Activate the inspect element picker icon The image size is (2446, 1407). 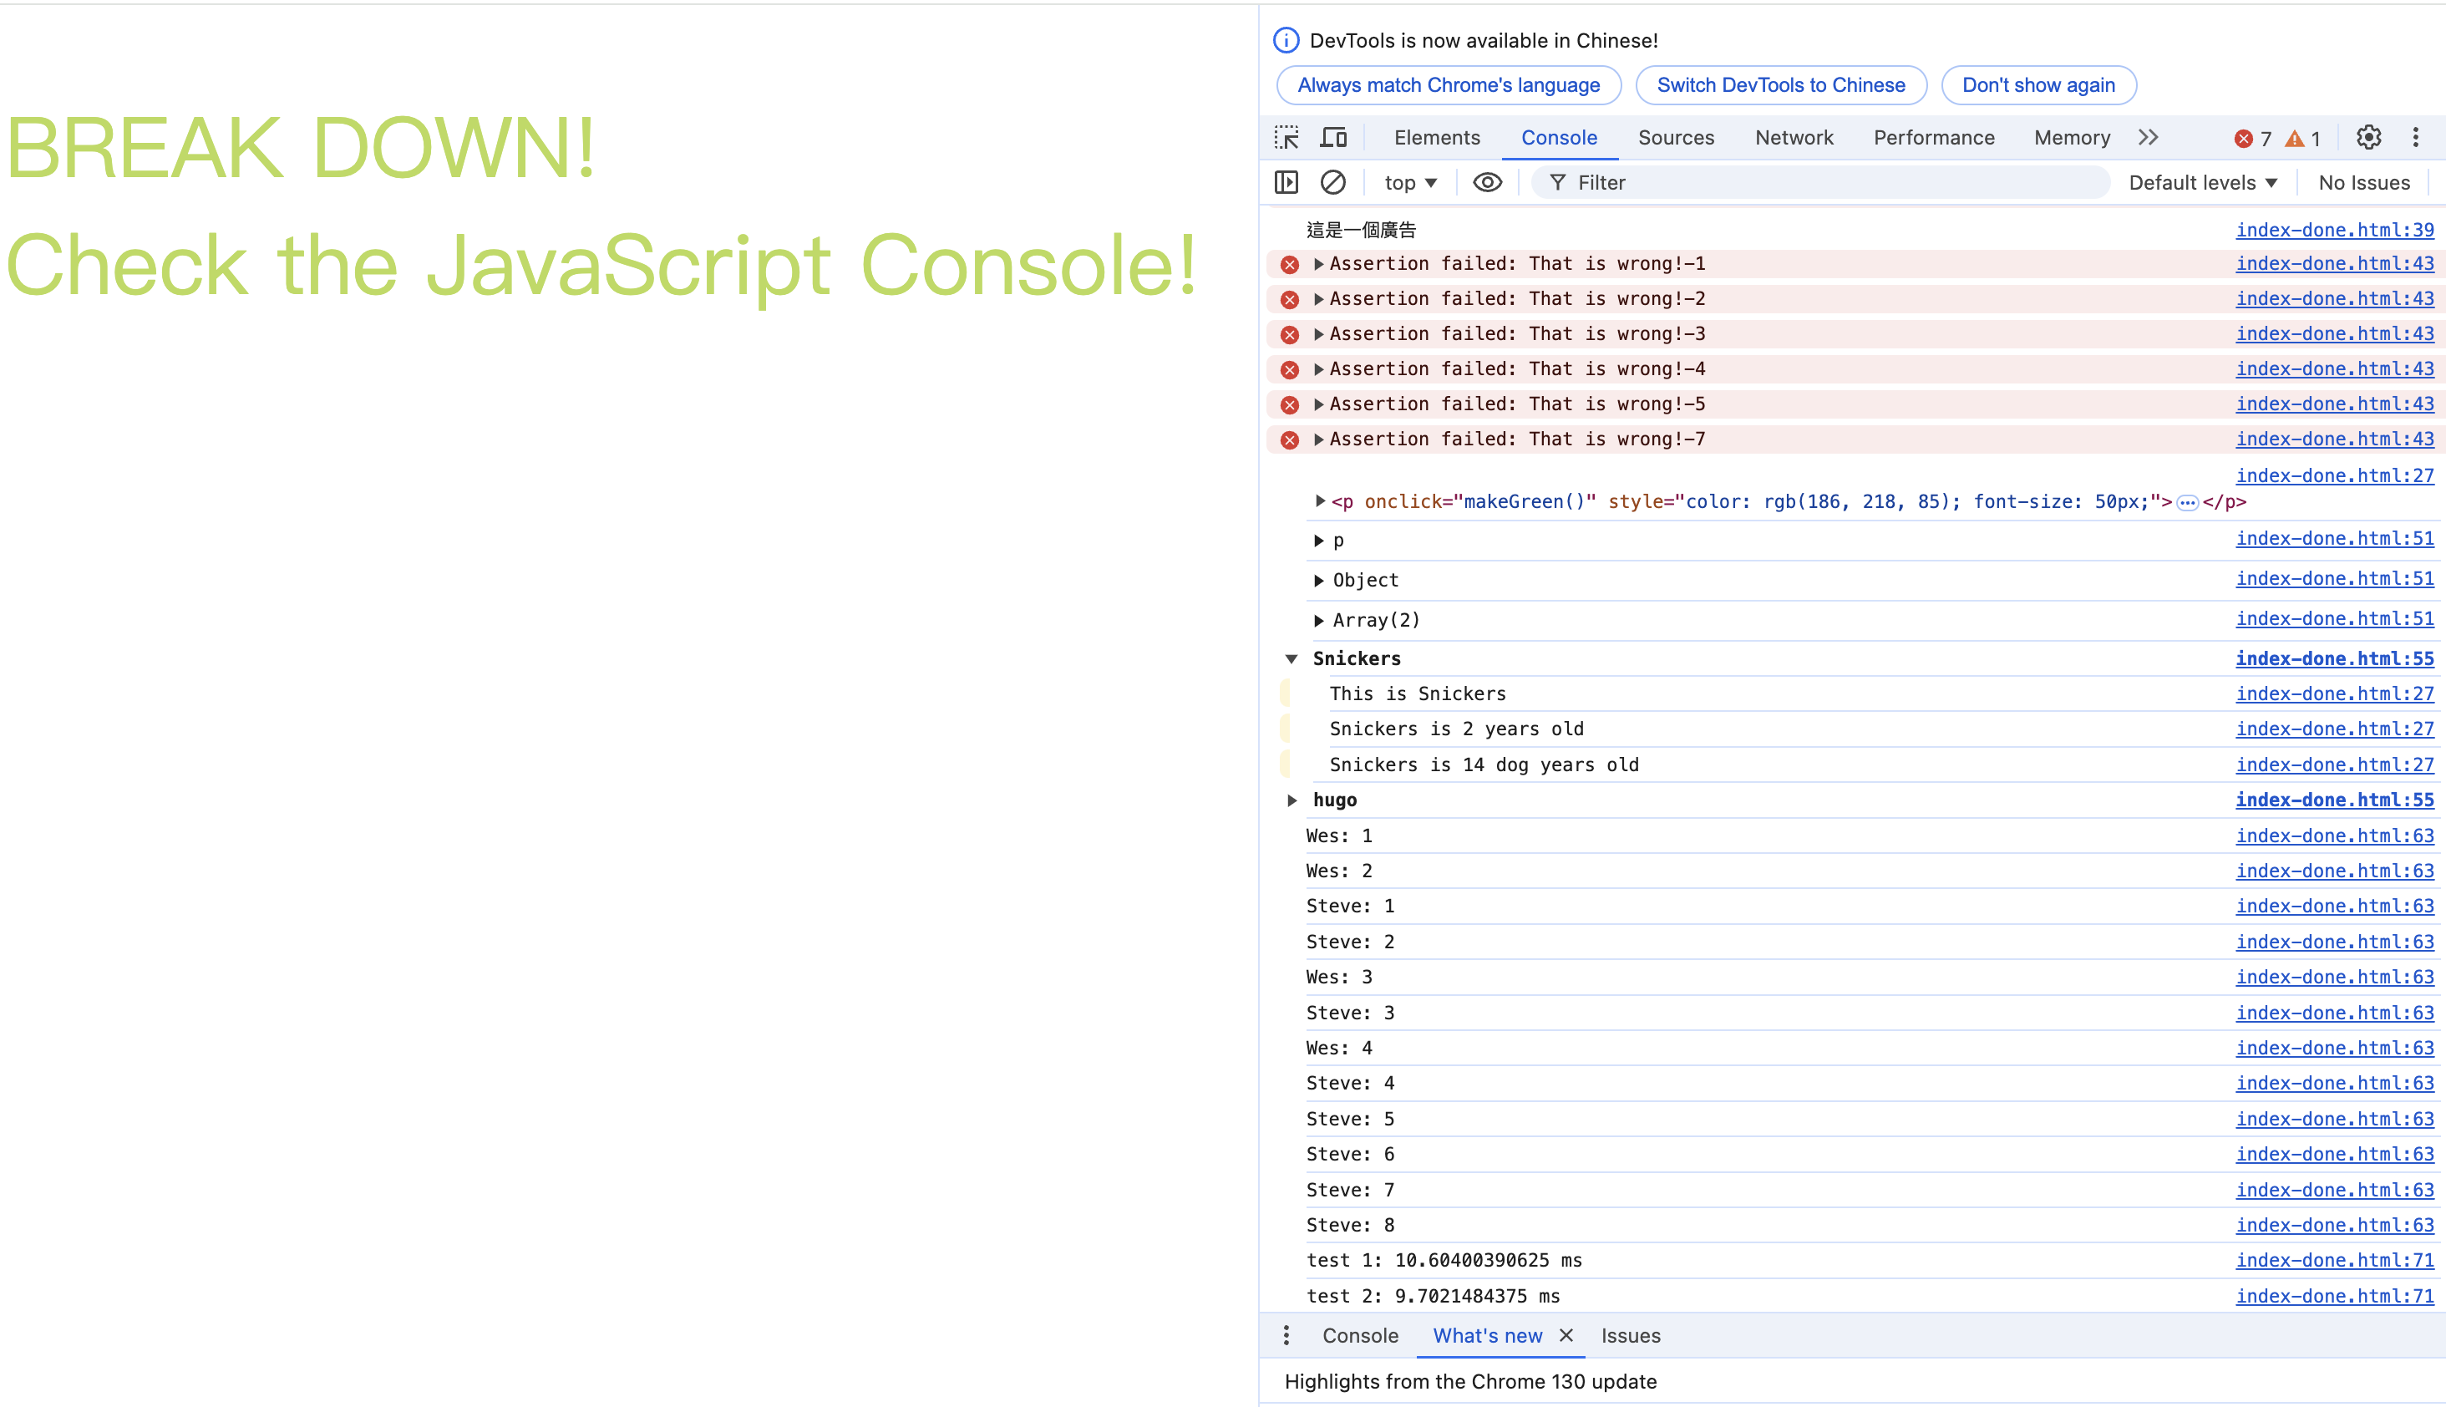click(1286, 137)
